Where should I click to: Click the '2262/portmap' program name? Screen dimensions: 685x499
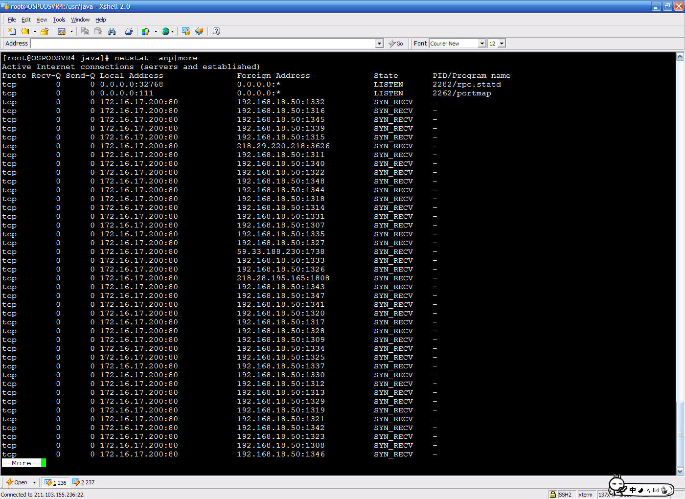pos(462,93)
